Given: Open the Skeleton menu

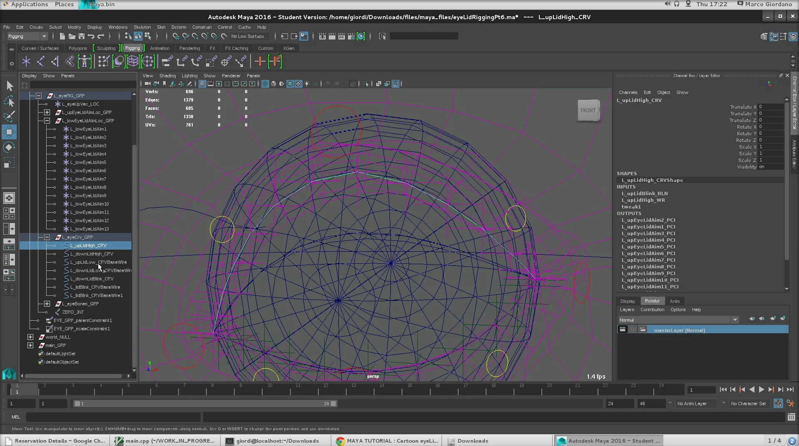Looking at the screenshot, I should pos(142,27).
